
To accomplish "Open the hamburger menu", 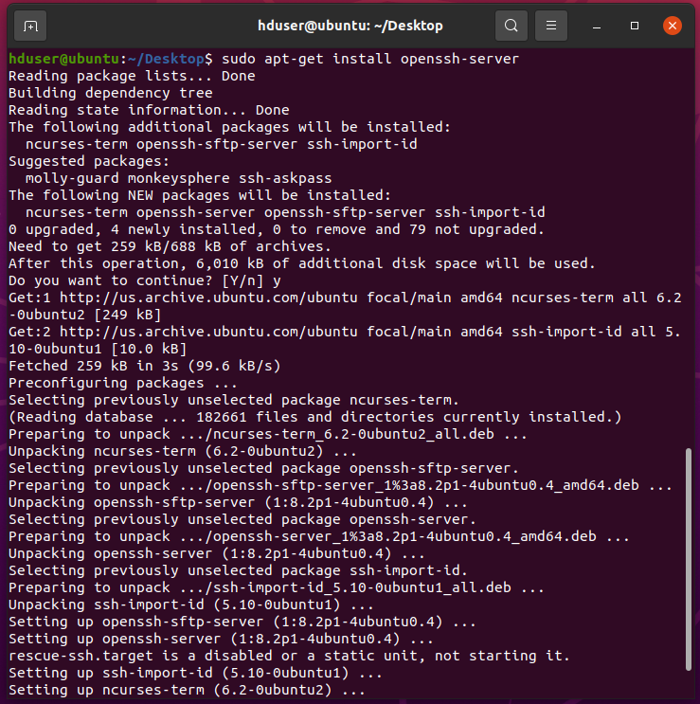I will 551,26.
